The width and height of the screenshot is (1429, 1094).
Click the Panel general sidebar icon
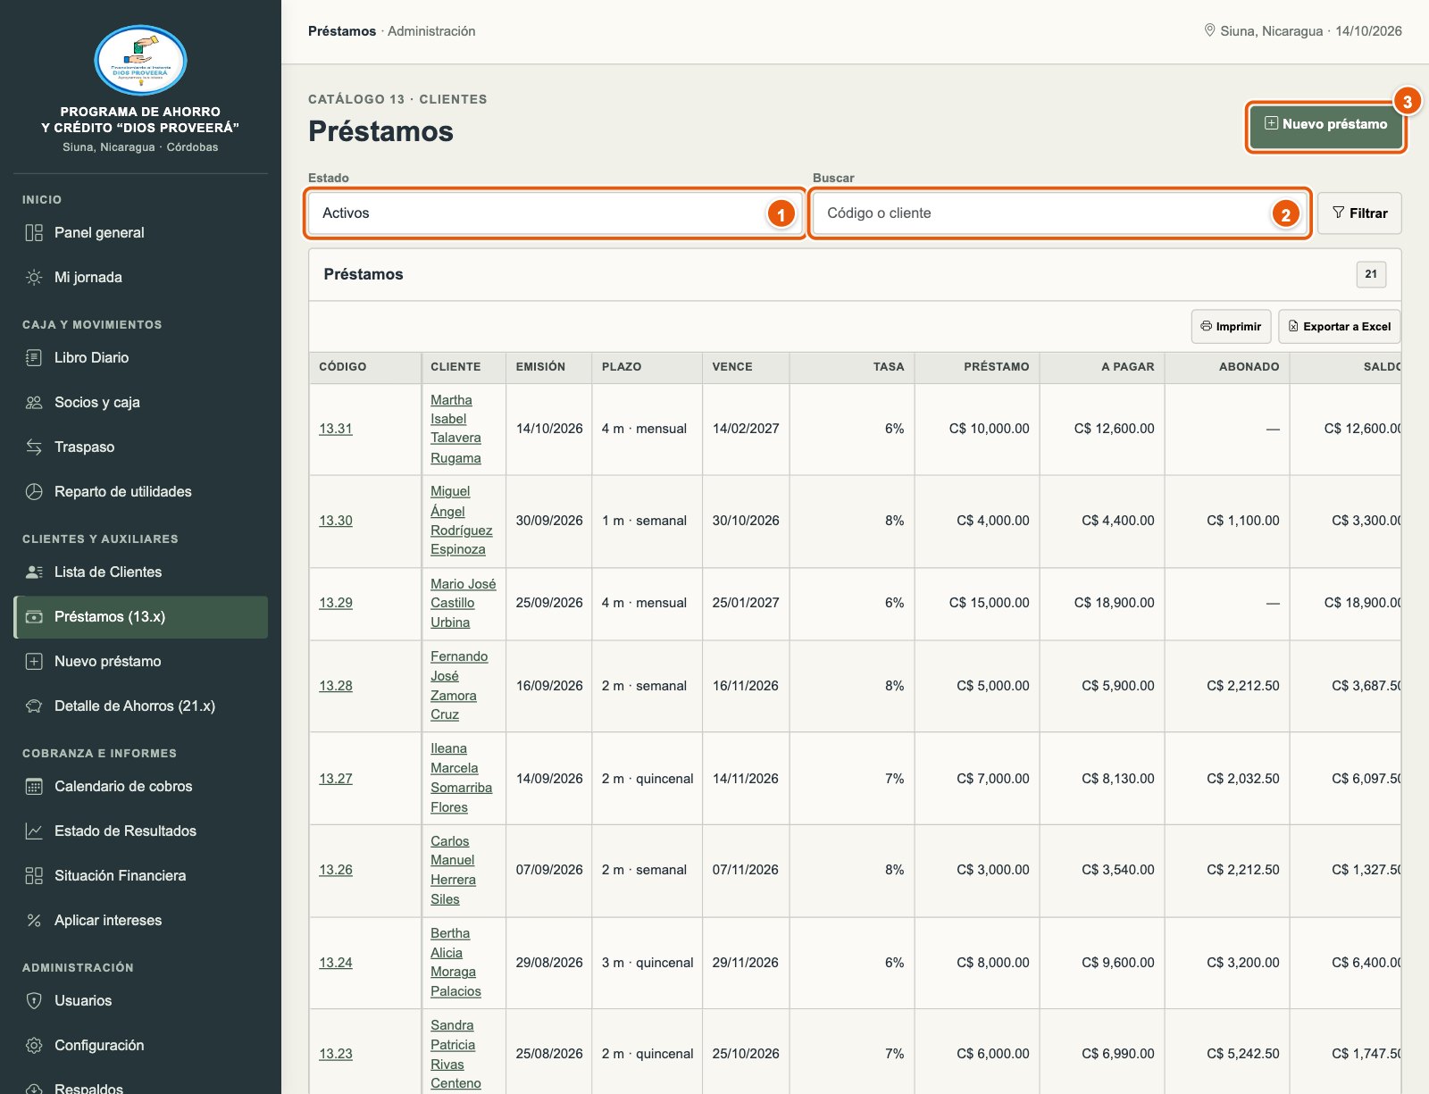point(34,233)
